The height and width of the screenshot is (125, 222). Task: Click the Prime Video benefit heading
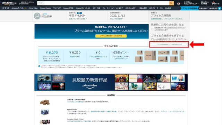[72, 109]
